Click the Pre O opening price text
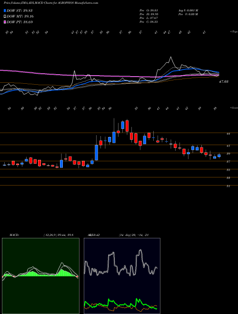Screen dimensions: 238x314 pyautogui.click(x=149, y=10)
